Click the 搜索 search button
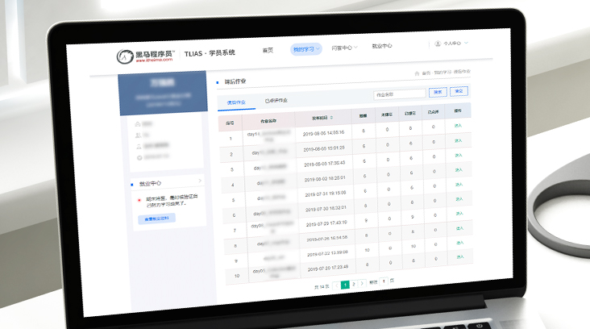590x329 pixels. (437, 91)
